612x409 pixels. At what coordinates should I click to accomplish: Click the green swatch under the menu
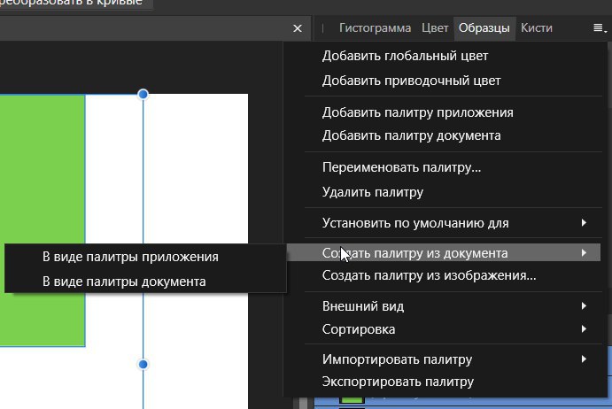[352, 399]
